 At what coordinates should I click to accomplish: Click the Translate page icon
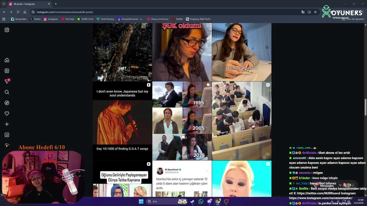coord(303,12)
